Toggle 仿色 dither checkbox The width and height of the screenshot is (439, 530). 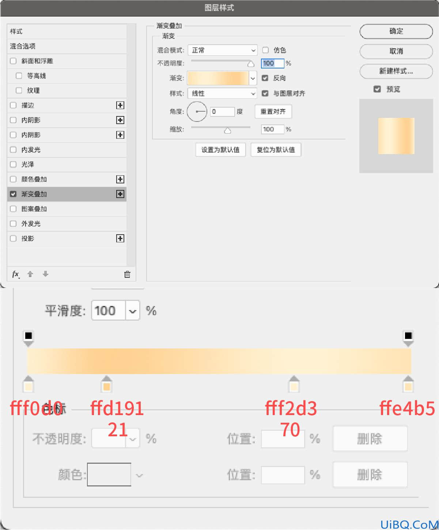pyautogui.click(x=265, y=50)
